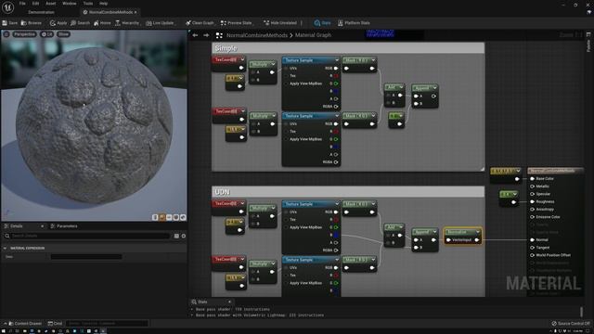Collapse the Material Expression section
594x334 pixels.
(5, 248)
